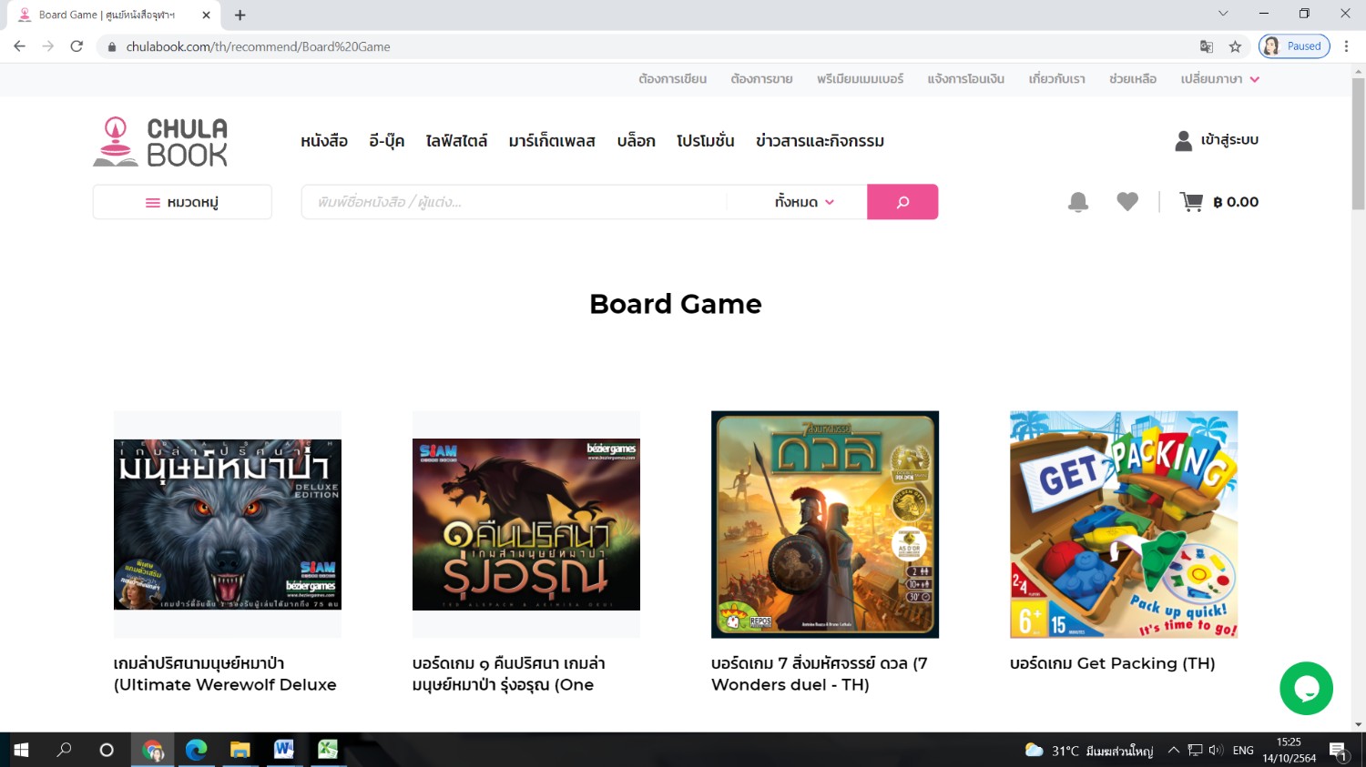This screenshot has height=767, width=1366.
Task: Open the wishlist heart icon
Action: point(1127,202)
